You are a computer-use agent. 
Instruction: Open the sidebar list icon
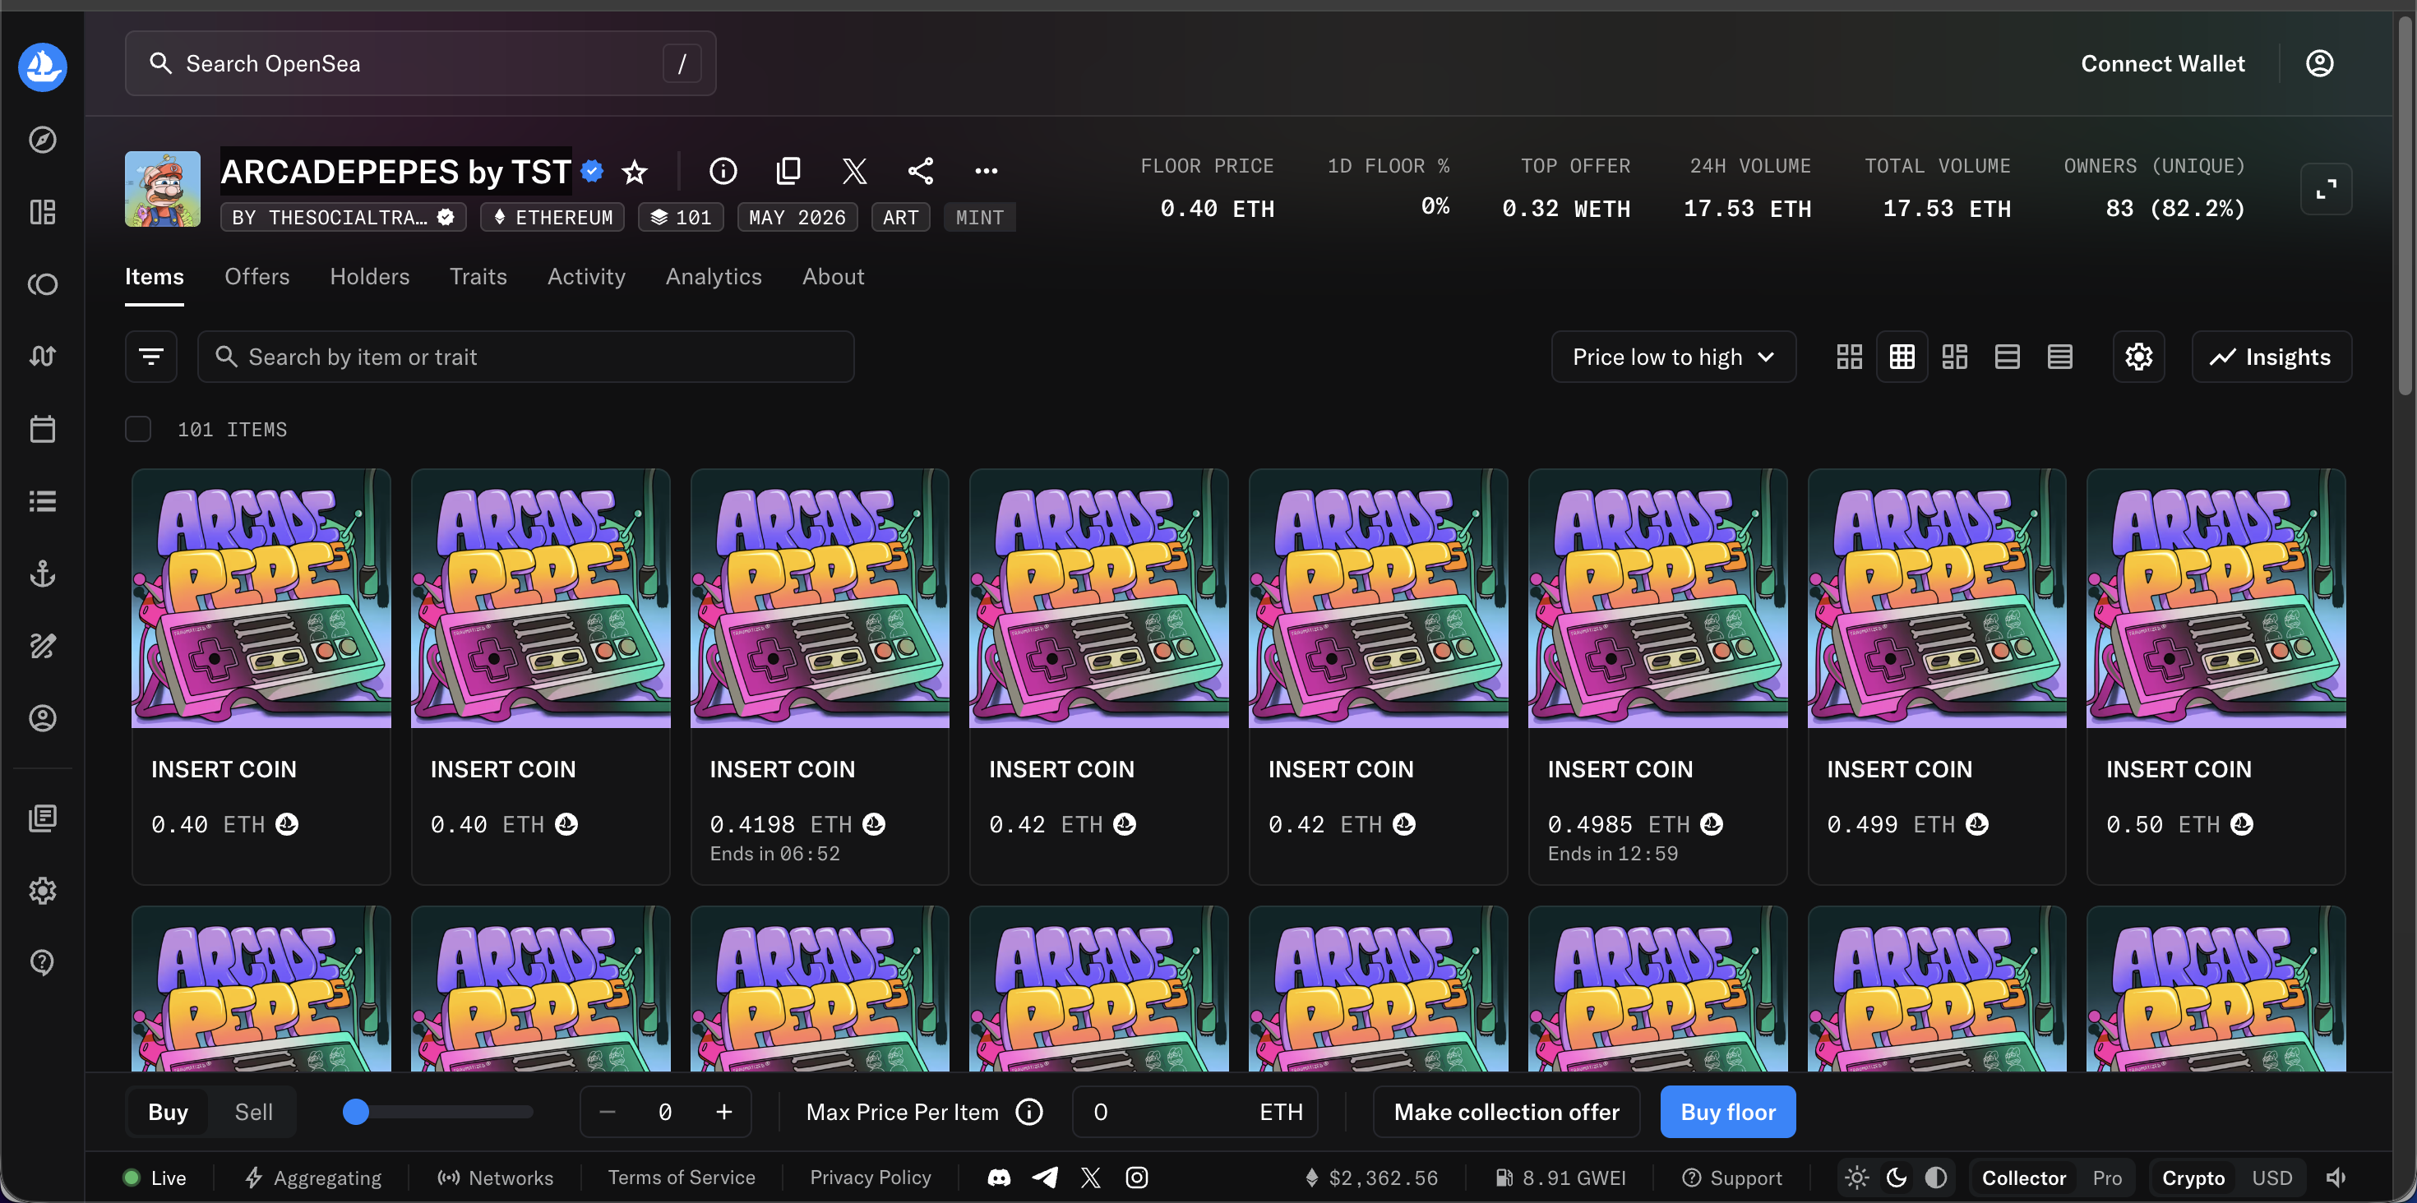42,500
